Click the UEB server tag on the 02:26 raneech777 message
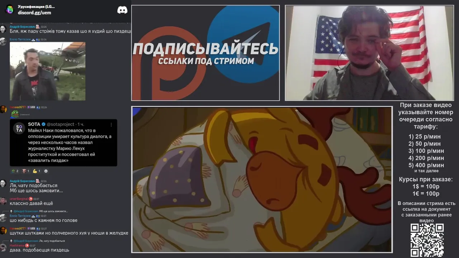 [31, 107]
